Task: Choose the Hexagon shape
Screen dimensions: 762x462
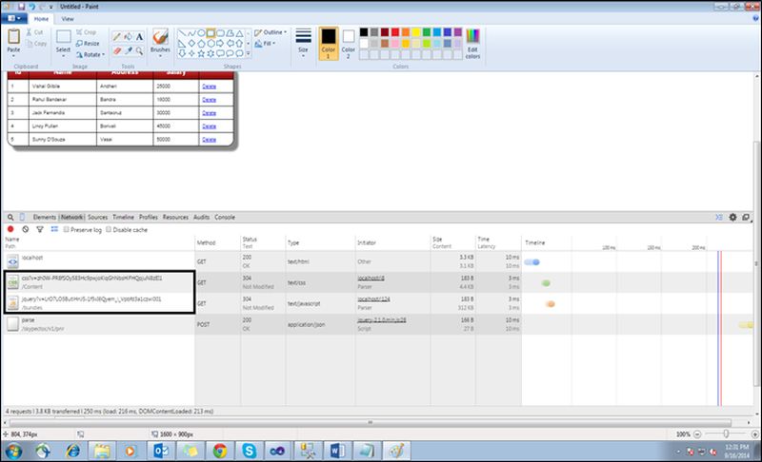Action: click(x=211, y=43)
